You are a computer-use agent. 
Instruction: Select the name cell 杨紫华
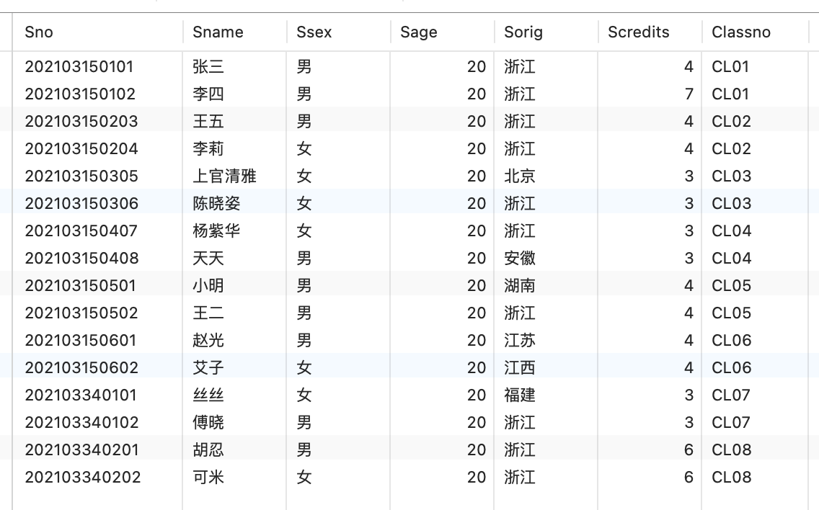click(216, 231)
